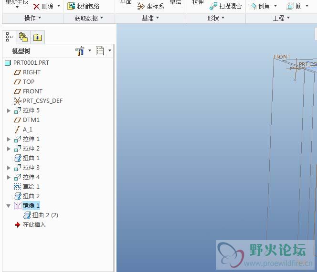The height and width of the screenshot is (272, 317).
Task: Switch to the folder browser tab
Action: pos(23,37)
